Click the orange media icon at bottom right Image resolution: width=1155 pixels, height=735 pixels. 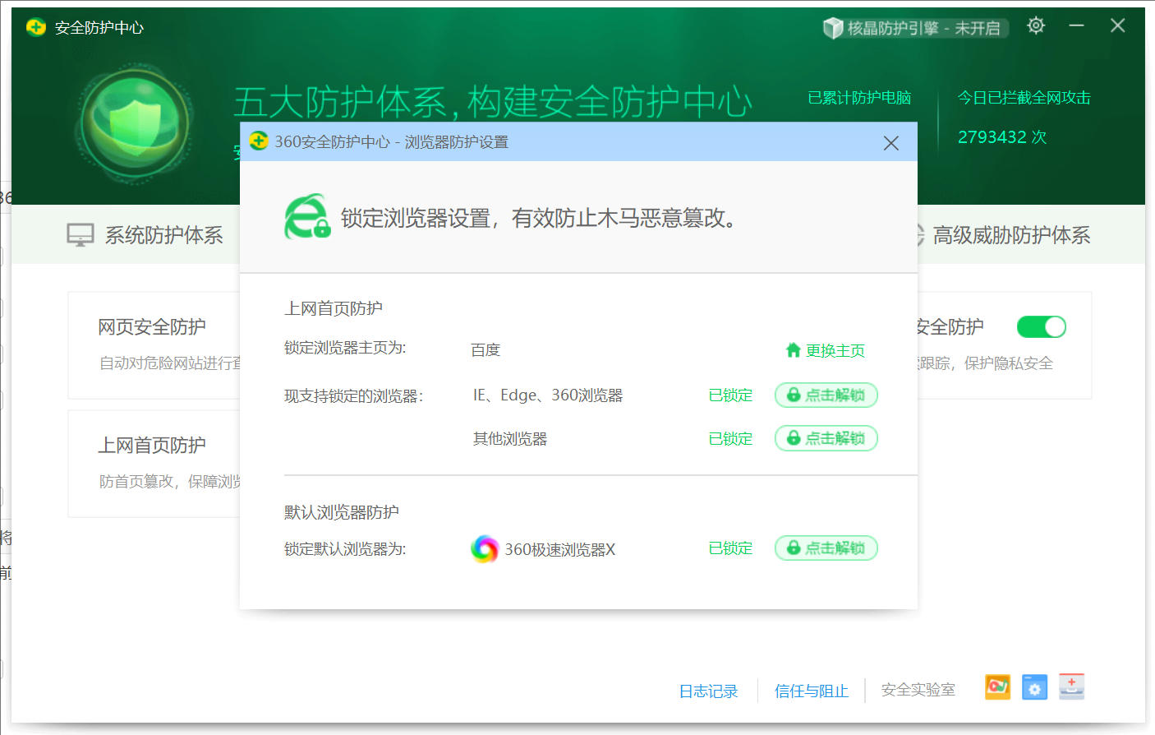click(x=997, y=686)
